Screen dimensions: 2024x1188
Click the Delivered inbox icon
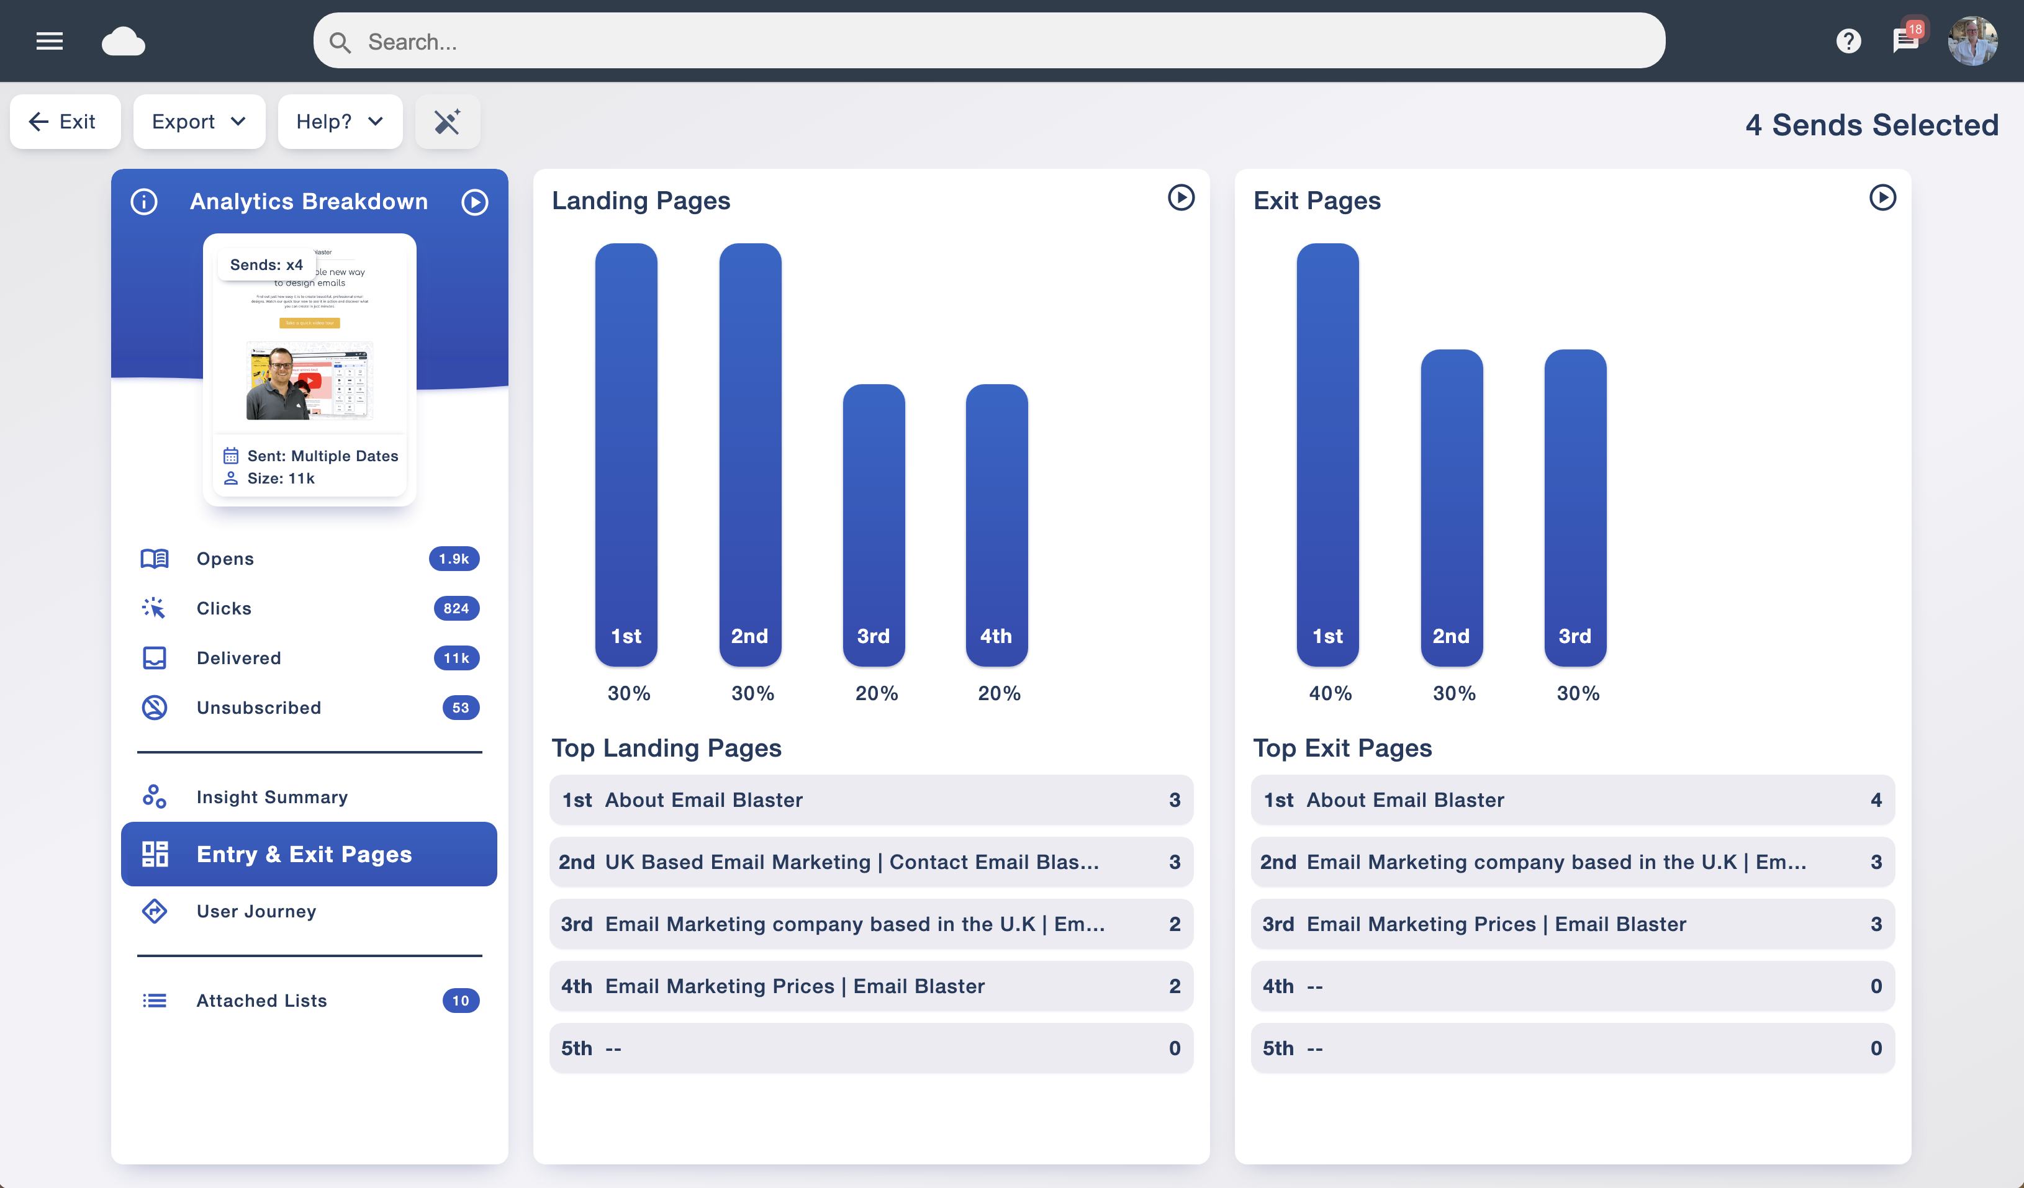[x=154, y=658]
